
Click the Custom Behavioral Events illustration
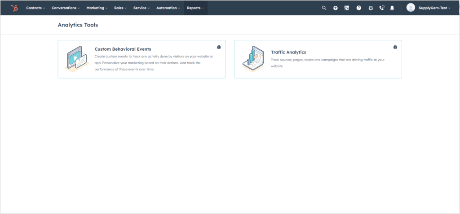[76, 59]
